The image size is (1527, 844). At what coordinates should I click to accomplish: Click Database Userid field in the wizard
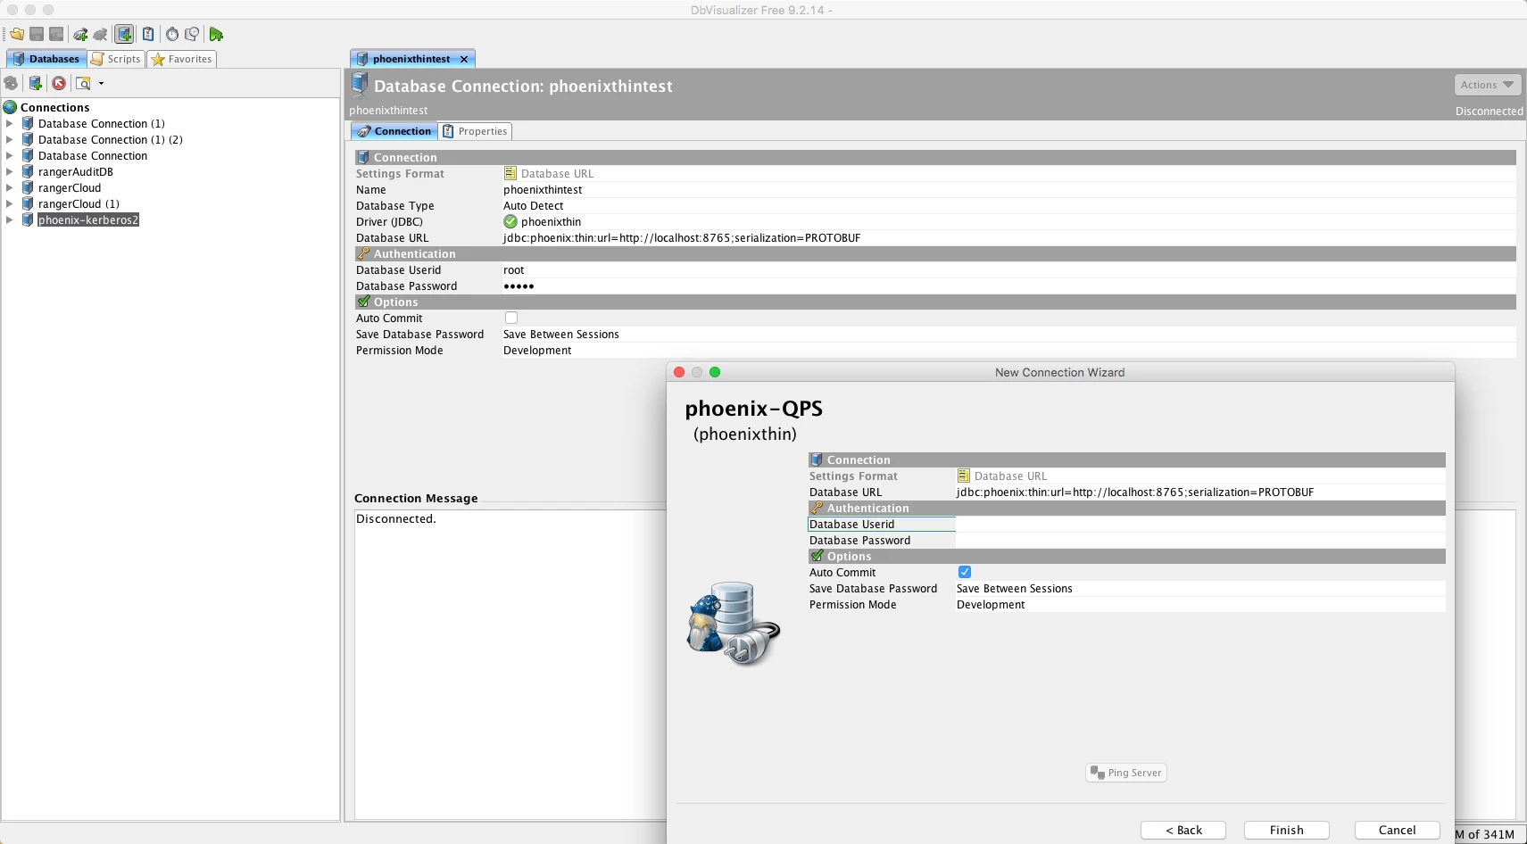coord(1199,524)
